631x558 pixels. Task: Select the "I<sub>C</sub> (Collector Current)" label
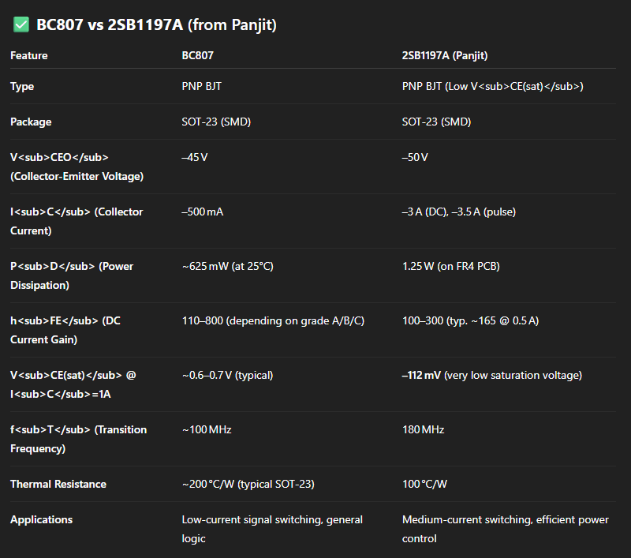point(77,221)
